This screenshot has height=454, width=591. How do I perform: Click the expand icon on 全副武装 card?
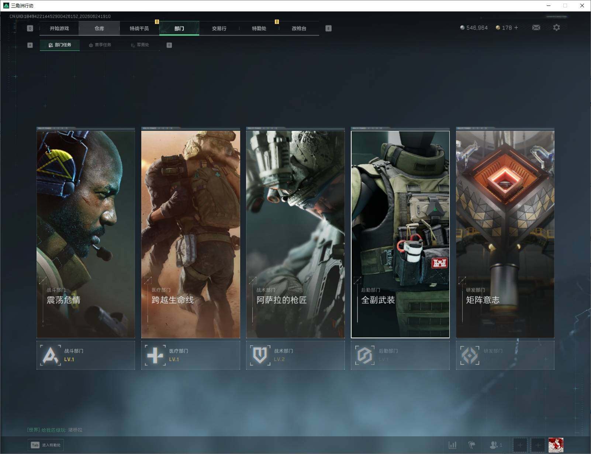357,280
